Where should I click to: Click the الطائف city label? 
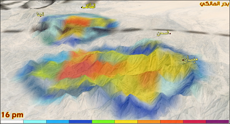point(89,6)
